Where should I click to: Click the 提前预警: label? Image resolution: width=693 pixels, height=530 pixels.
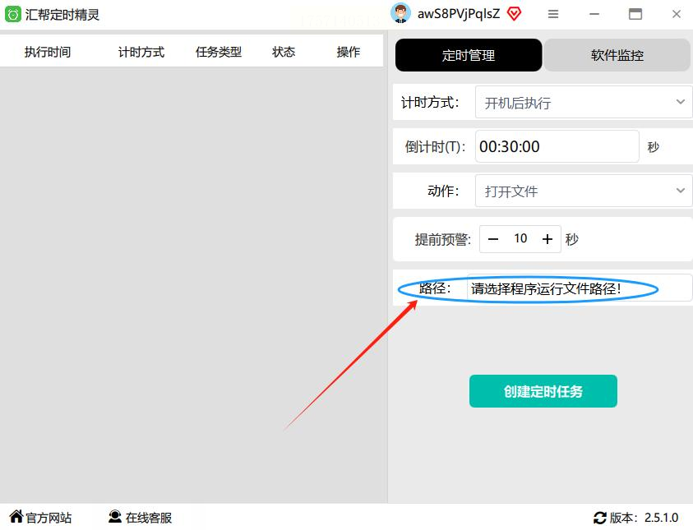click(443, 239)
